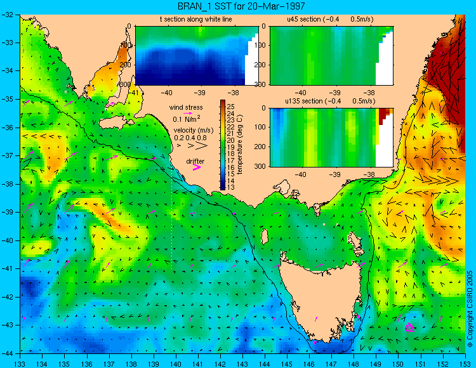Select the temperature section inset plot

point(197,56)
